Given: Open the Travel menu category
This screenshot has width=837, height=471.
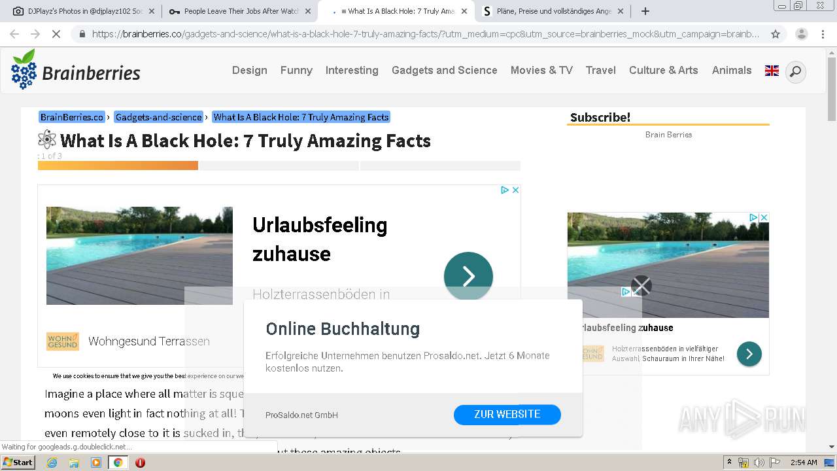Looking at the screenshot, I should pos(601,70).
